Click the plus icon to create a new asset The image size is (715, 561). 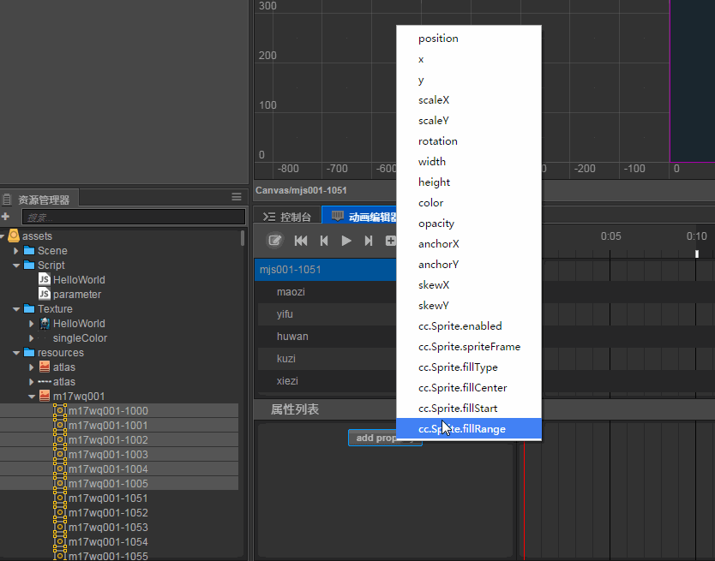pyautogui.click(x=5, y=217)
